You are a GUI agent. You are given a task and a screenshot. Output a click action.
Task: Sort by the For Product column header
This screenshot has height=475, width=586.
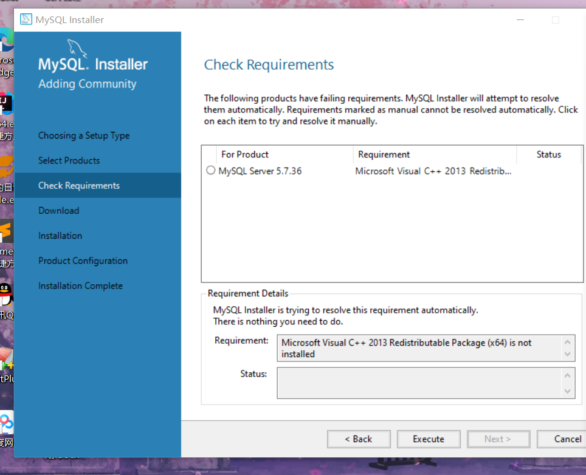284,155
